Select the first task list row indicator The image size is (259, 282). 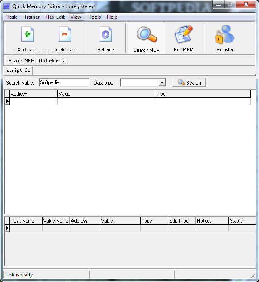point(7,228)
